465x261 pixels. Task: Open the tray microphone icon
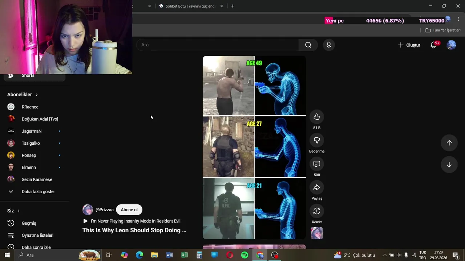point(406,255)
